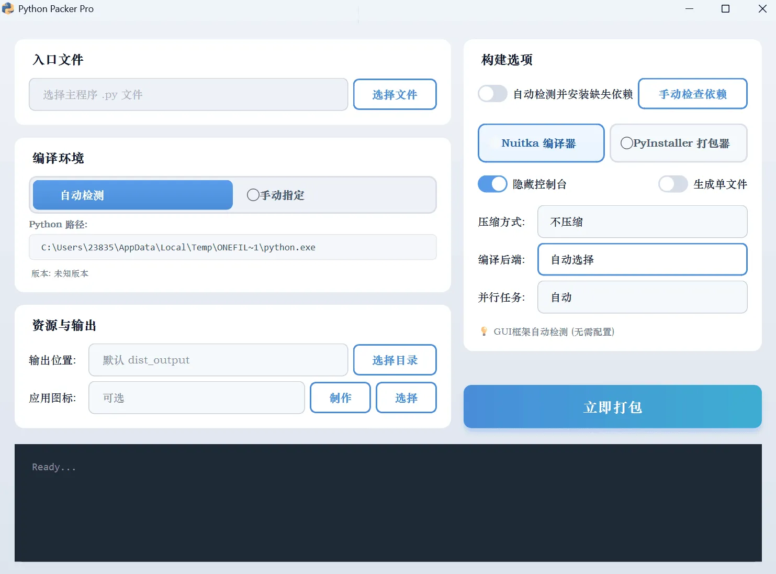This screenshot has width=776, height=574.
Task: Toggle 自动检测并安装缺失依赖 switch on
Action: pyautogui.click(x=492, y=94)
